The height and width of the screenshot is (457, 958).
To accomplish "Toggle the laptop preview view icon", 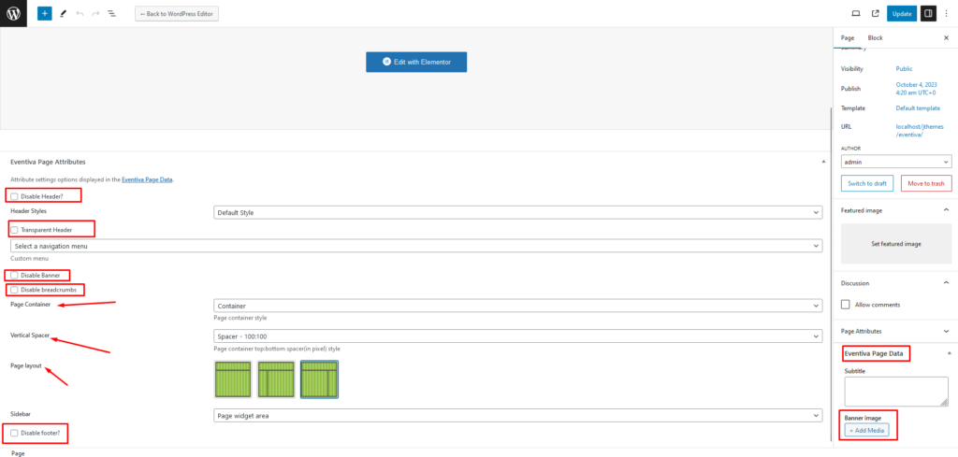I will point(856,13).
